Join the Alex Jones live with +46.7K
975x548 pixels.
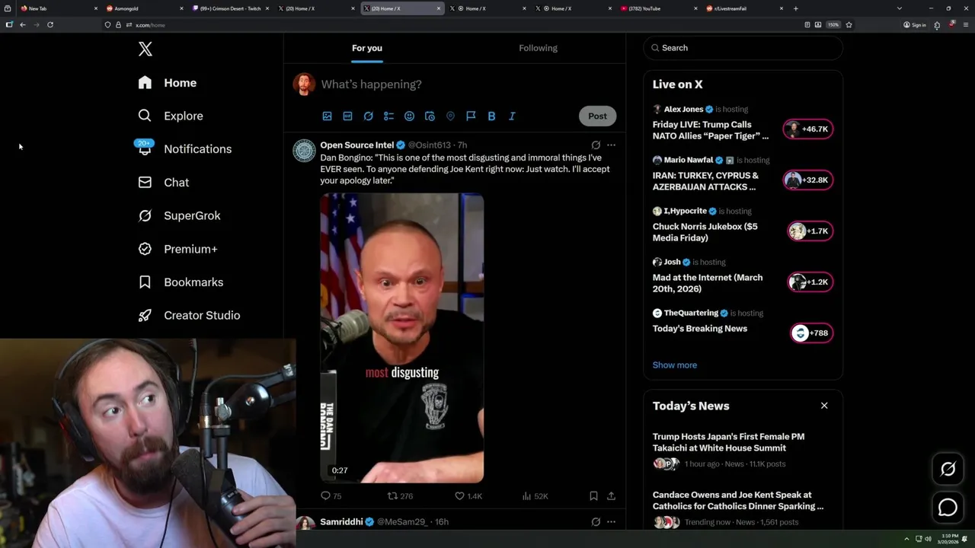tap(809, 129)
